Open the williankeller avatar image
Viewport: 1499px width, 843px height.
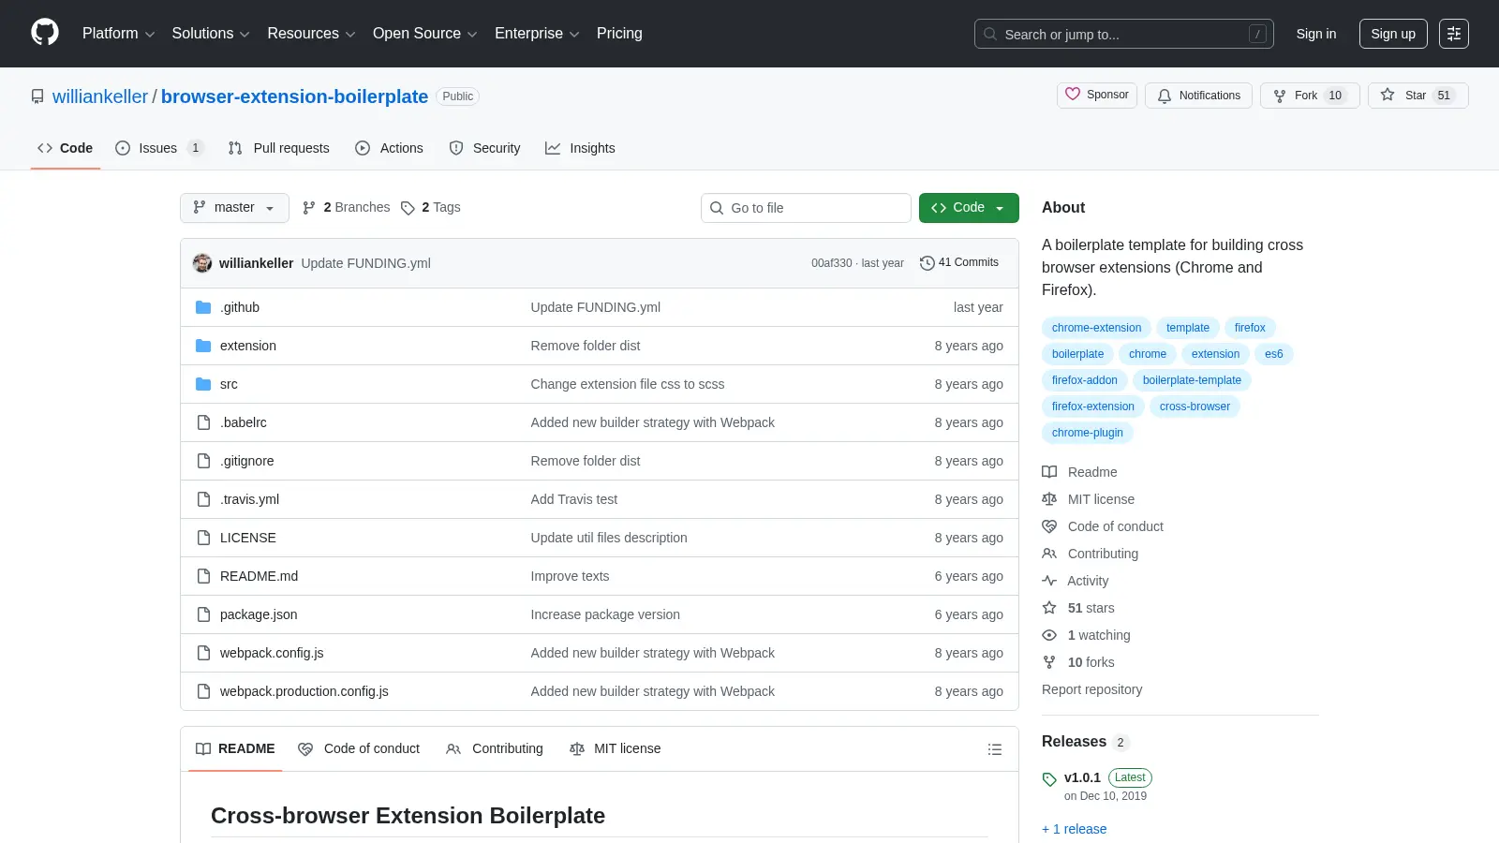pos(202,263)
